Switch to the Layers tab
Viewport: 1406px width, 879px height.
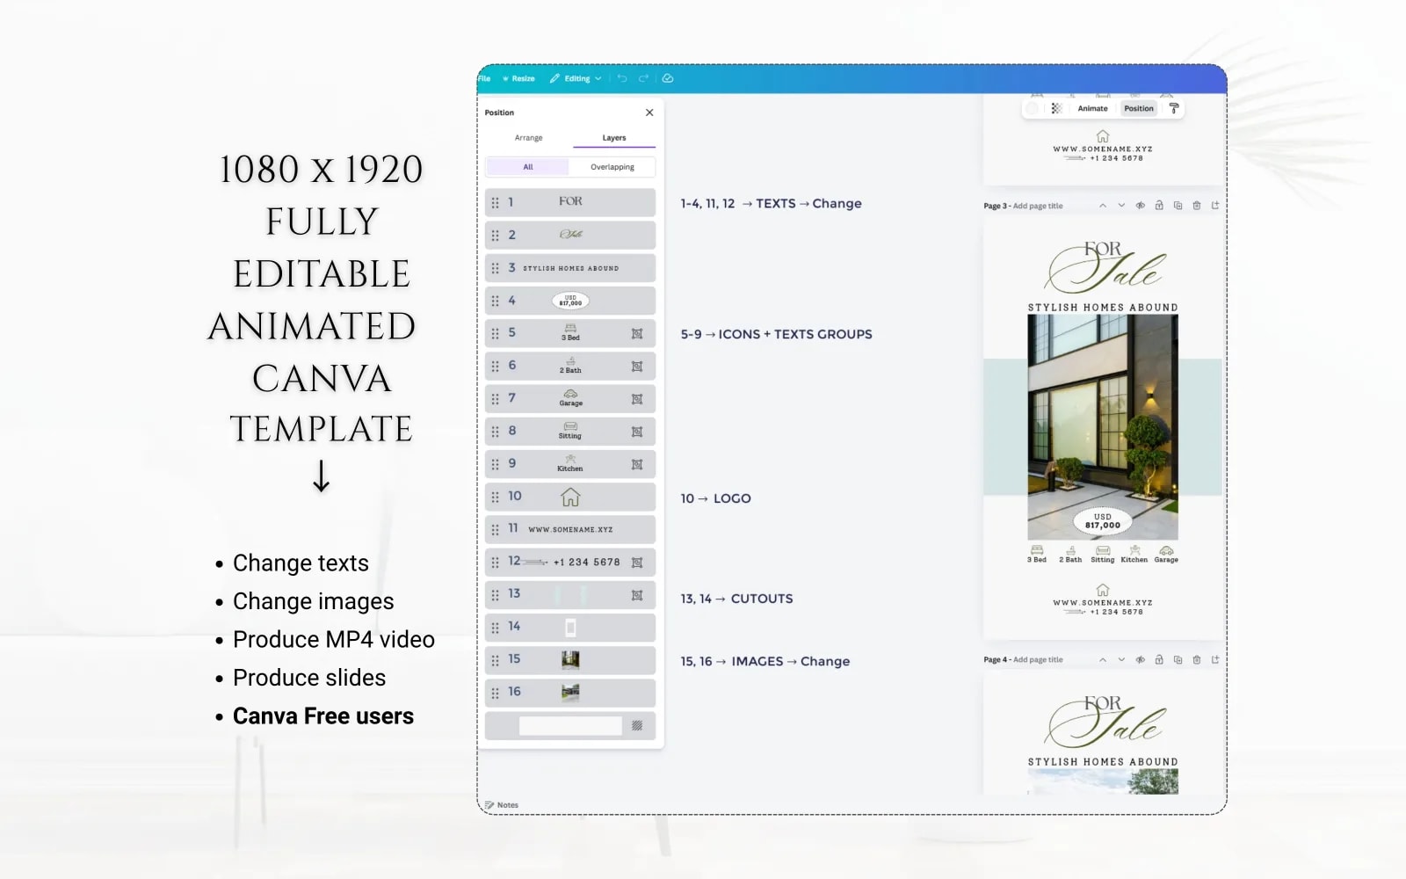pyautogui.click(x=614, y=138)
